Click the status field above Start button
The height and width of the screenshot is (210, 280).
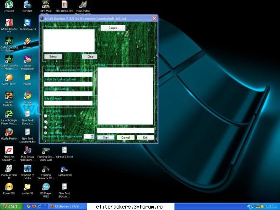pyautogui.click(x=125, y=131)
